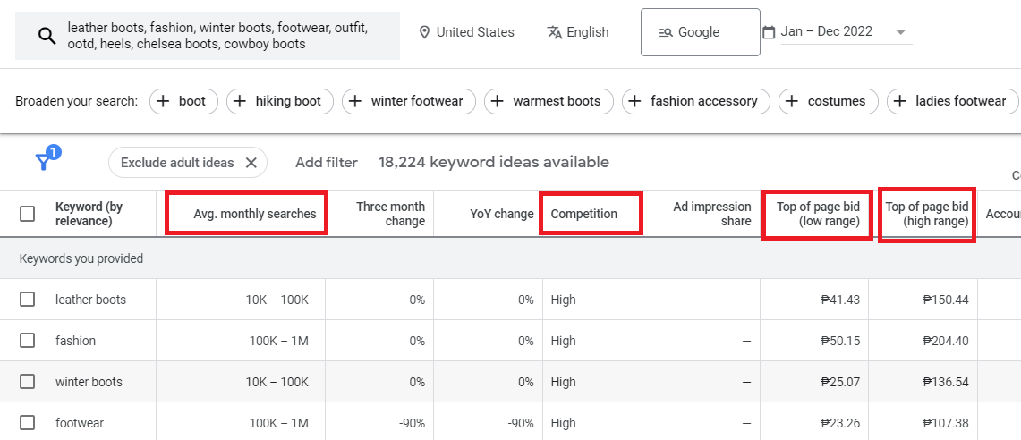Sort by Top of page bid low range
Viewport: 1021px width, 440px height.
(x=818, y=214)
